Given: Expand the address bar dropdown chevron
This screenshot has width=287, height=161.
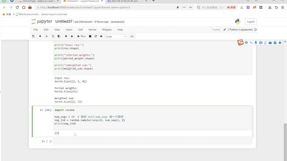Looking at the screenshot, I should tap(191, 7).
